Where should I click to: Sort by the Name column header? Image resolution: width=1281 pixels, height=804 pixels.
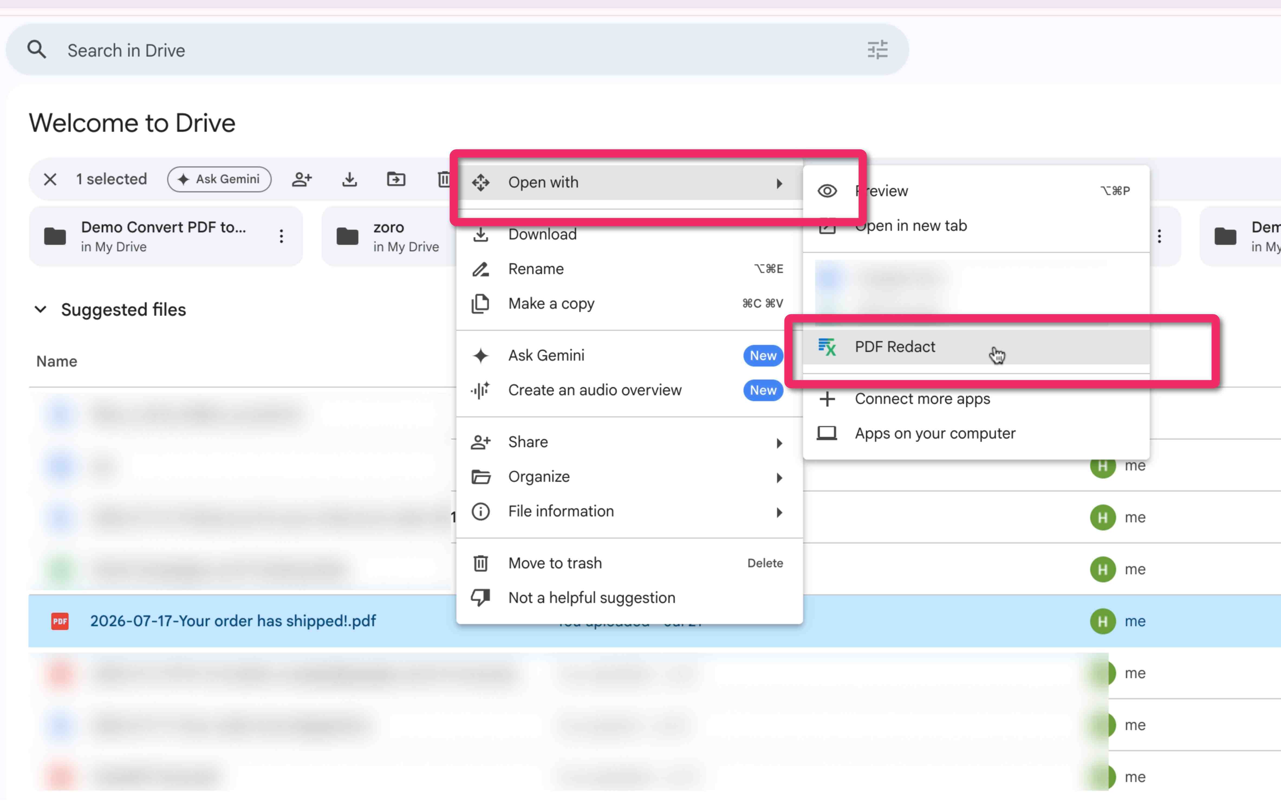click(x=57, y=361)
